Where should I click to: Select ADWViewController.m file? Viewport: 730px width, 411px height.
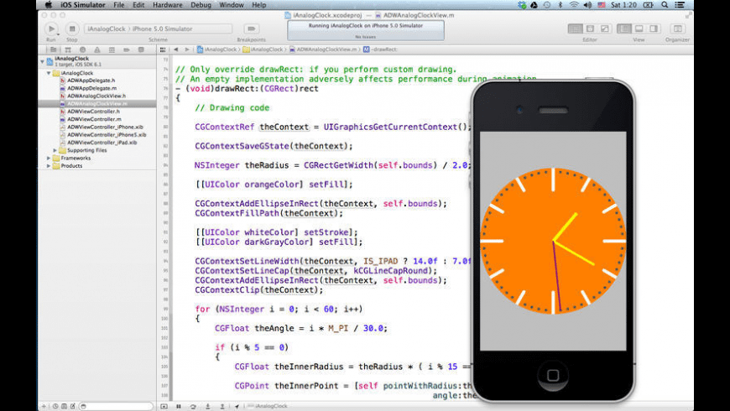tap(96, 119)
